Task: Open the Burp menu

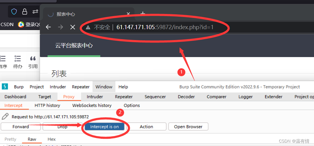Action: [19, 87]
